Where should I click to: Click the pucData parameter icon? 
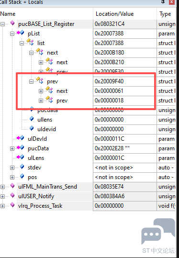click(21, 147)
